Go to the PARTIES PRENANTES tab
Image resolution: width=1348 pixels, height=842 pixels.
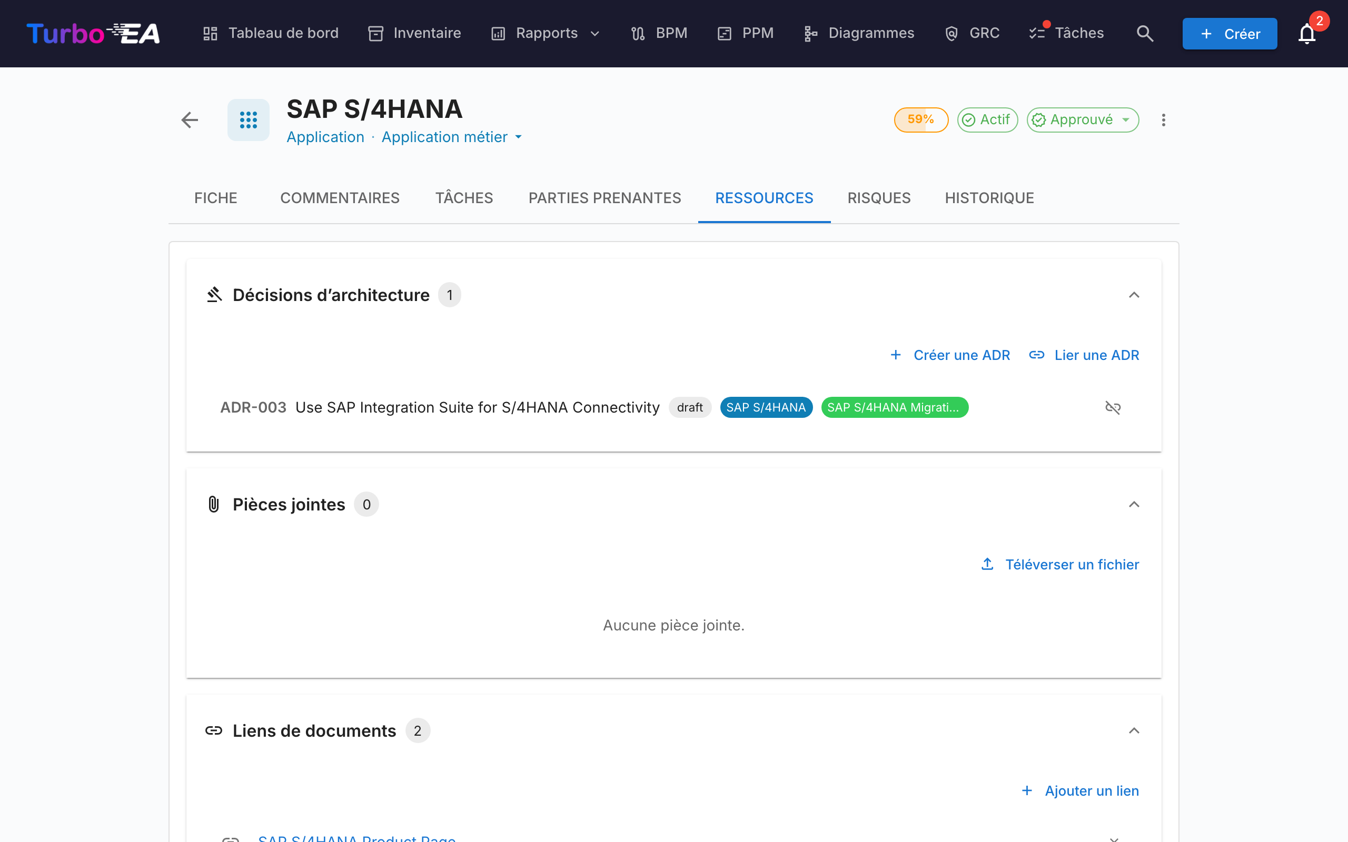(604, 198)
